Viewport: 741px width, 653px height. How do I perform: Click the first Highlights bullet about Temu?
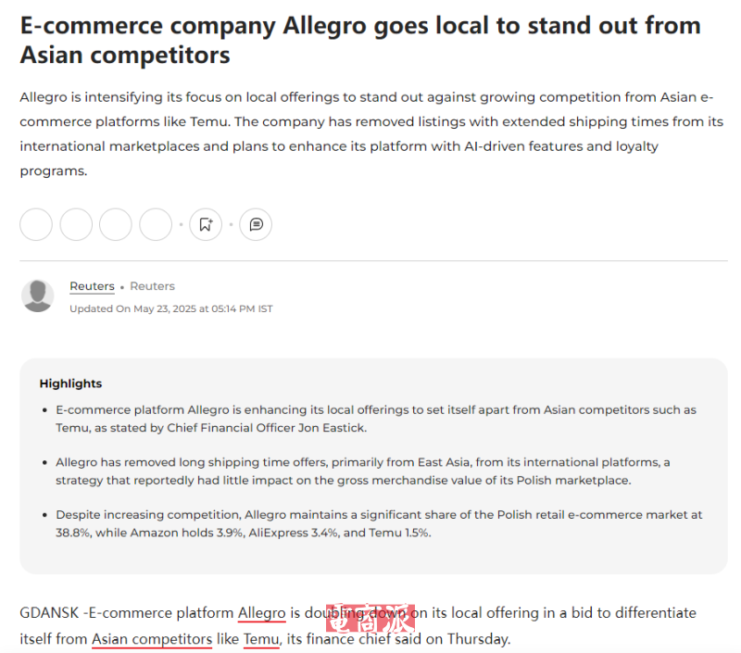[x=372, y=418]
